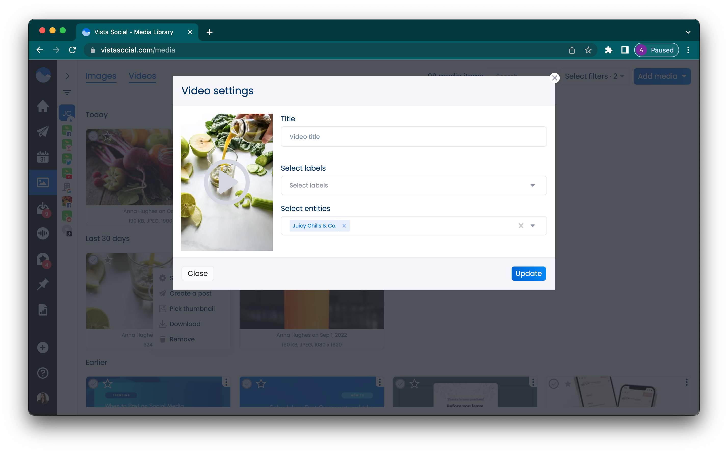Click the Video title input field
Screen dimensions: 728x453
pos(414,137)
